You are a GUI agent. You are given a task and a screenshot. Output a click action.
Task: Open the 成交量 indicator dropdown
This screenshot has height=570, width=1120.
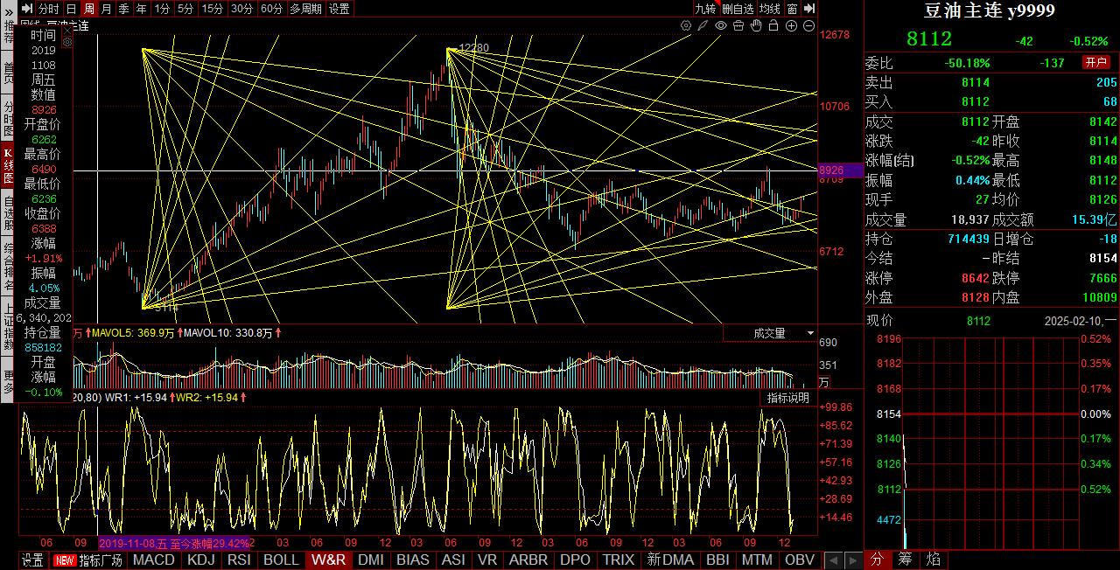770,333
